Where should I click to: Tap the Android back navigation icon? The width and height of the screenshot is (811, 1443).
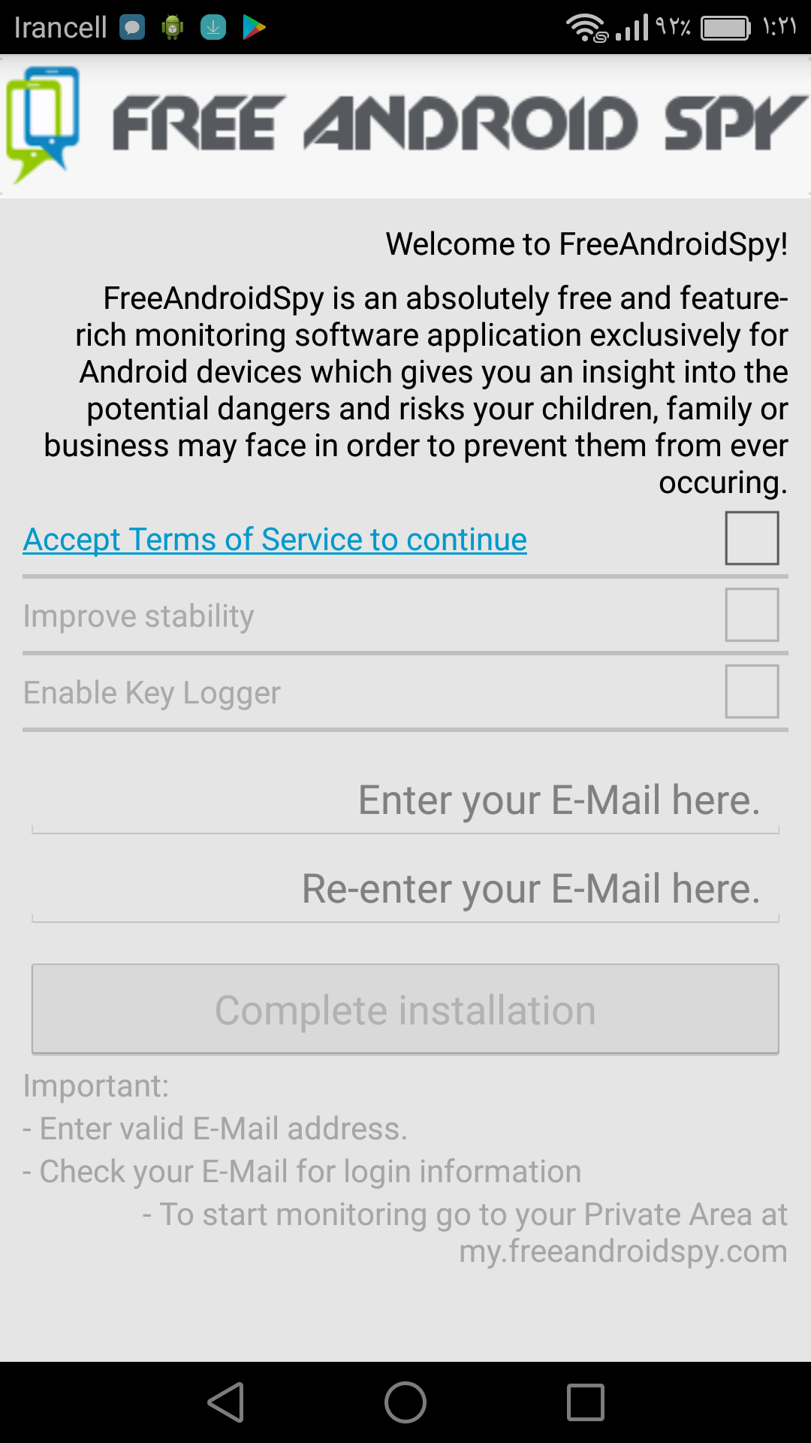226,1402
